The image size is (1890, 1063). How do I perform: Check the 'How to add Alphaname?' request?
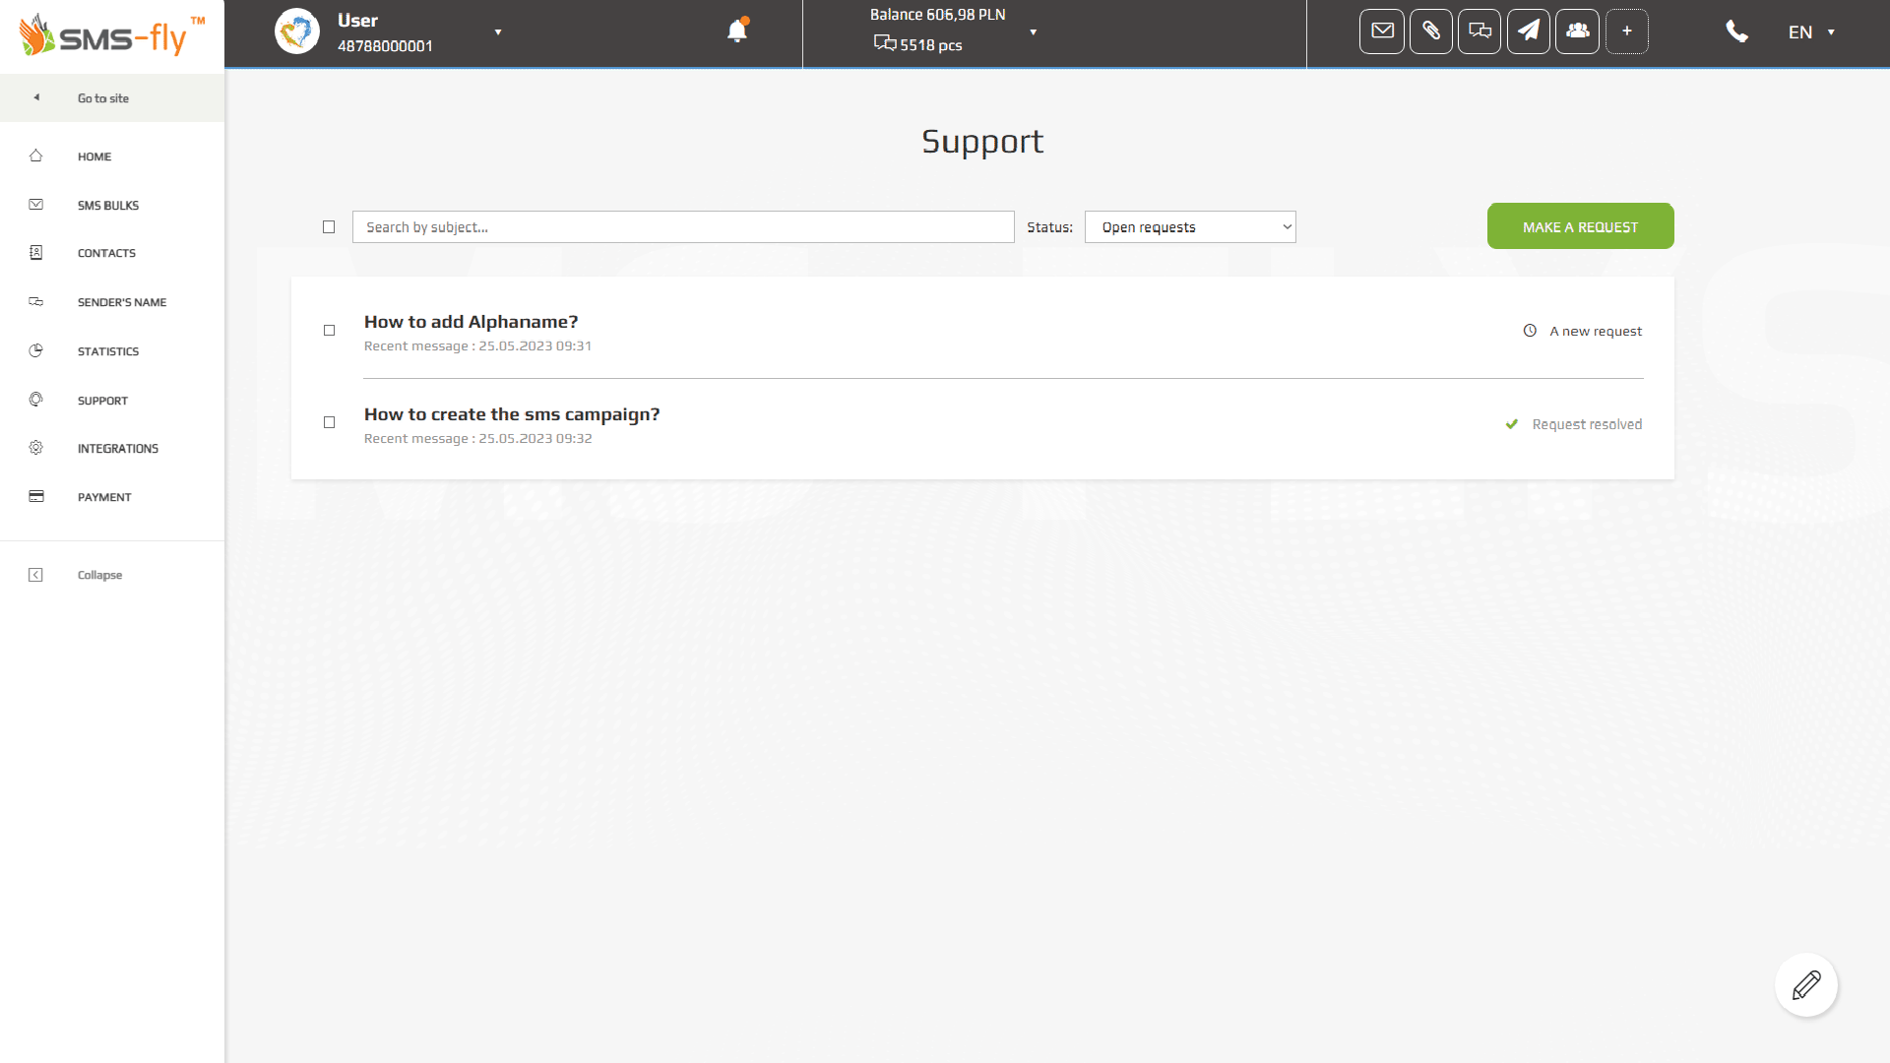point(330,331)
